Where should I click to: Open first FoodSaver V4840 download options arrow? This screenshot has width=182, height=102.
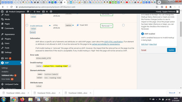pyautogui.click(x=28, y=93)
